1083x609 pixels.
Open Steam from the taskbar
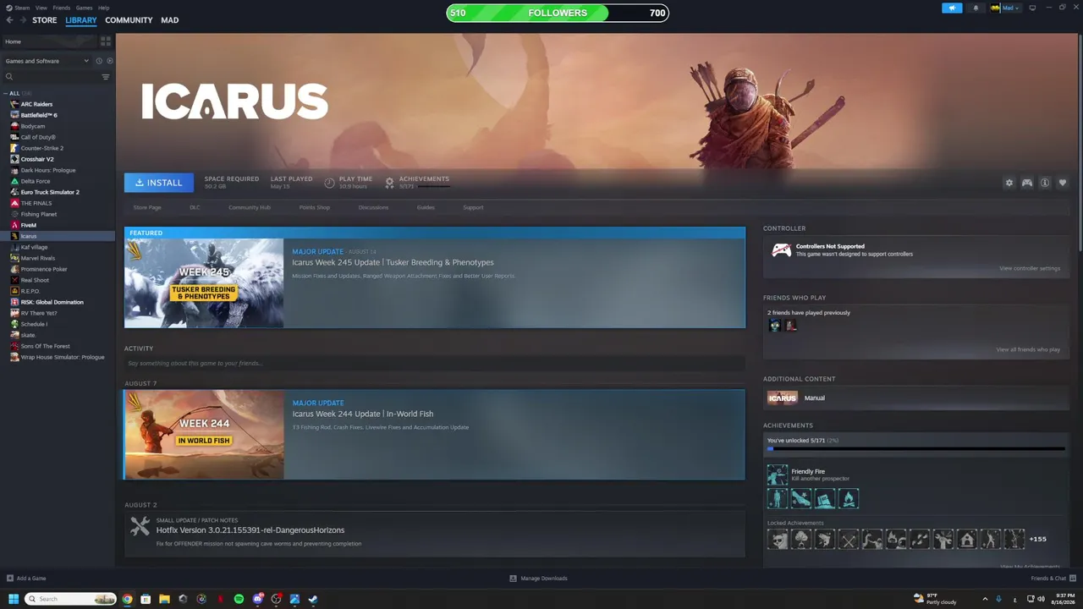point(313,599)
